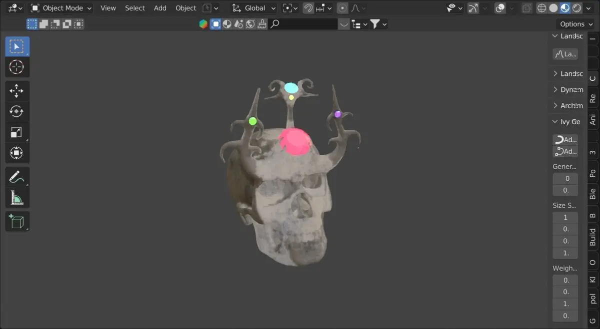The width and height of the screenshot is (600, 329).
Task: Open the pivot point dropdown
Action: coord(289,8)
